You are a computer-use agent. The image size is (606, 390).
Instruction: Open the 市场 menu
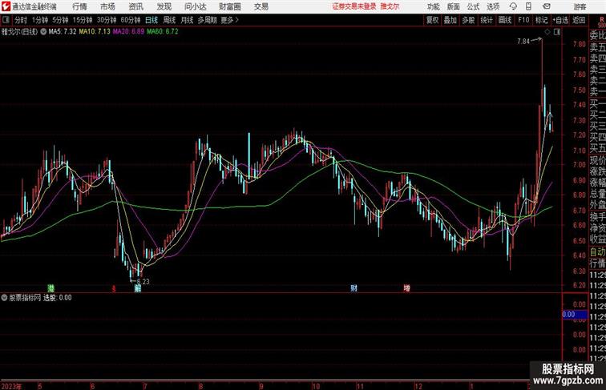[107, 6]
